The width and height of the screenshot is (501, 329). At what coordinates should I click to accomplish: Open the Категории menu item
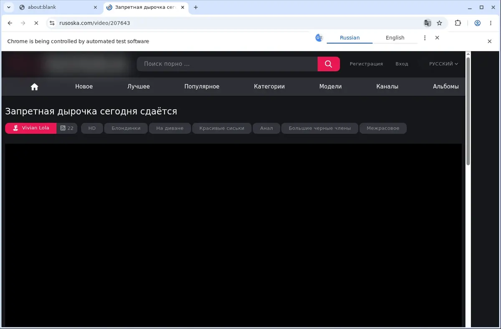pyautogui.click(x=269, y=87)
